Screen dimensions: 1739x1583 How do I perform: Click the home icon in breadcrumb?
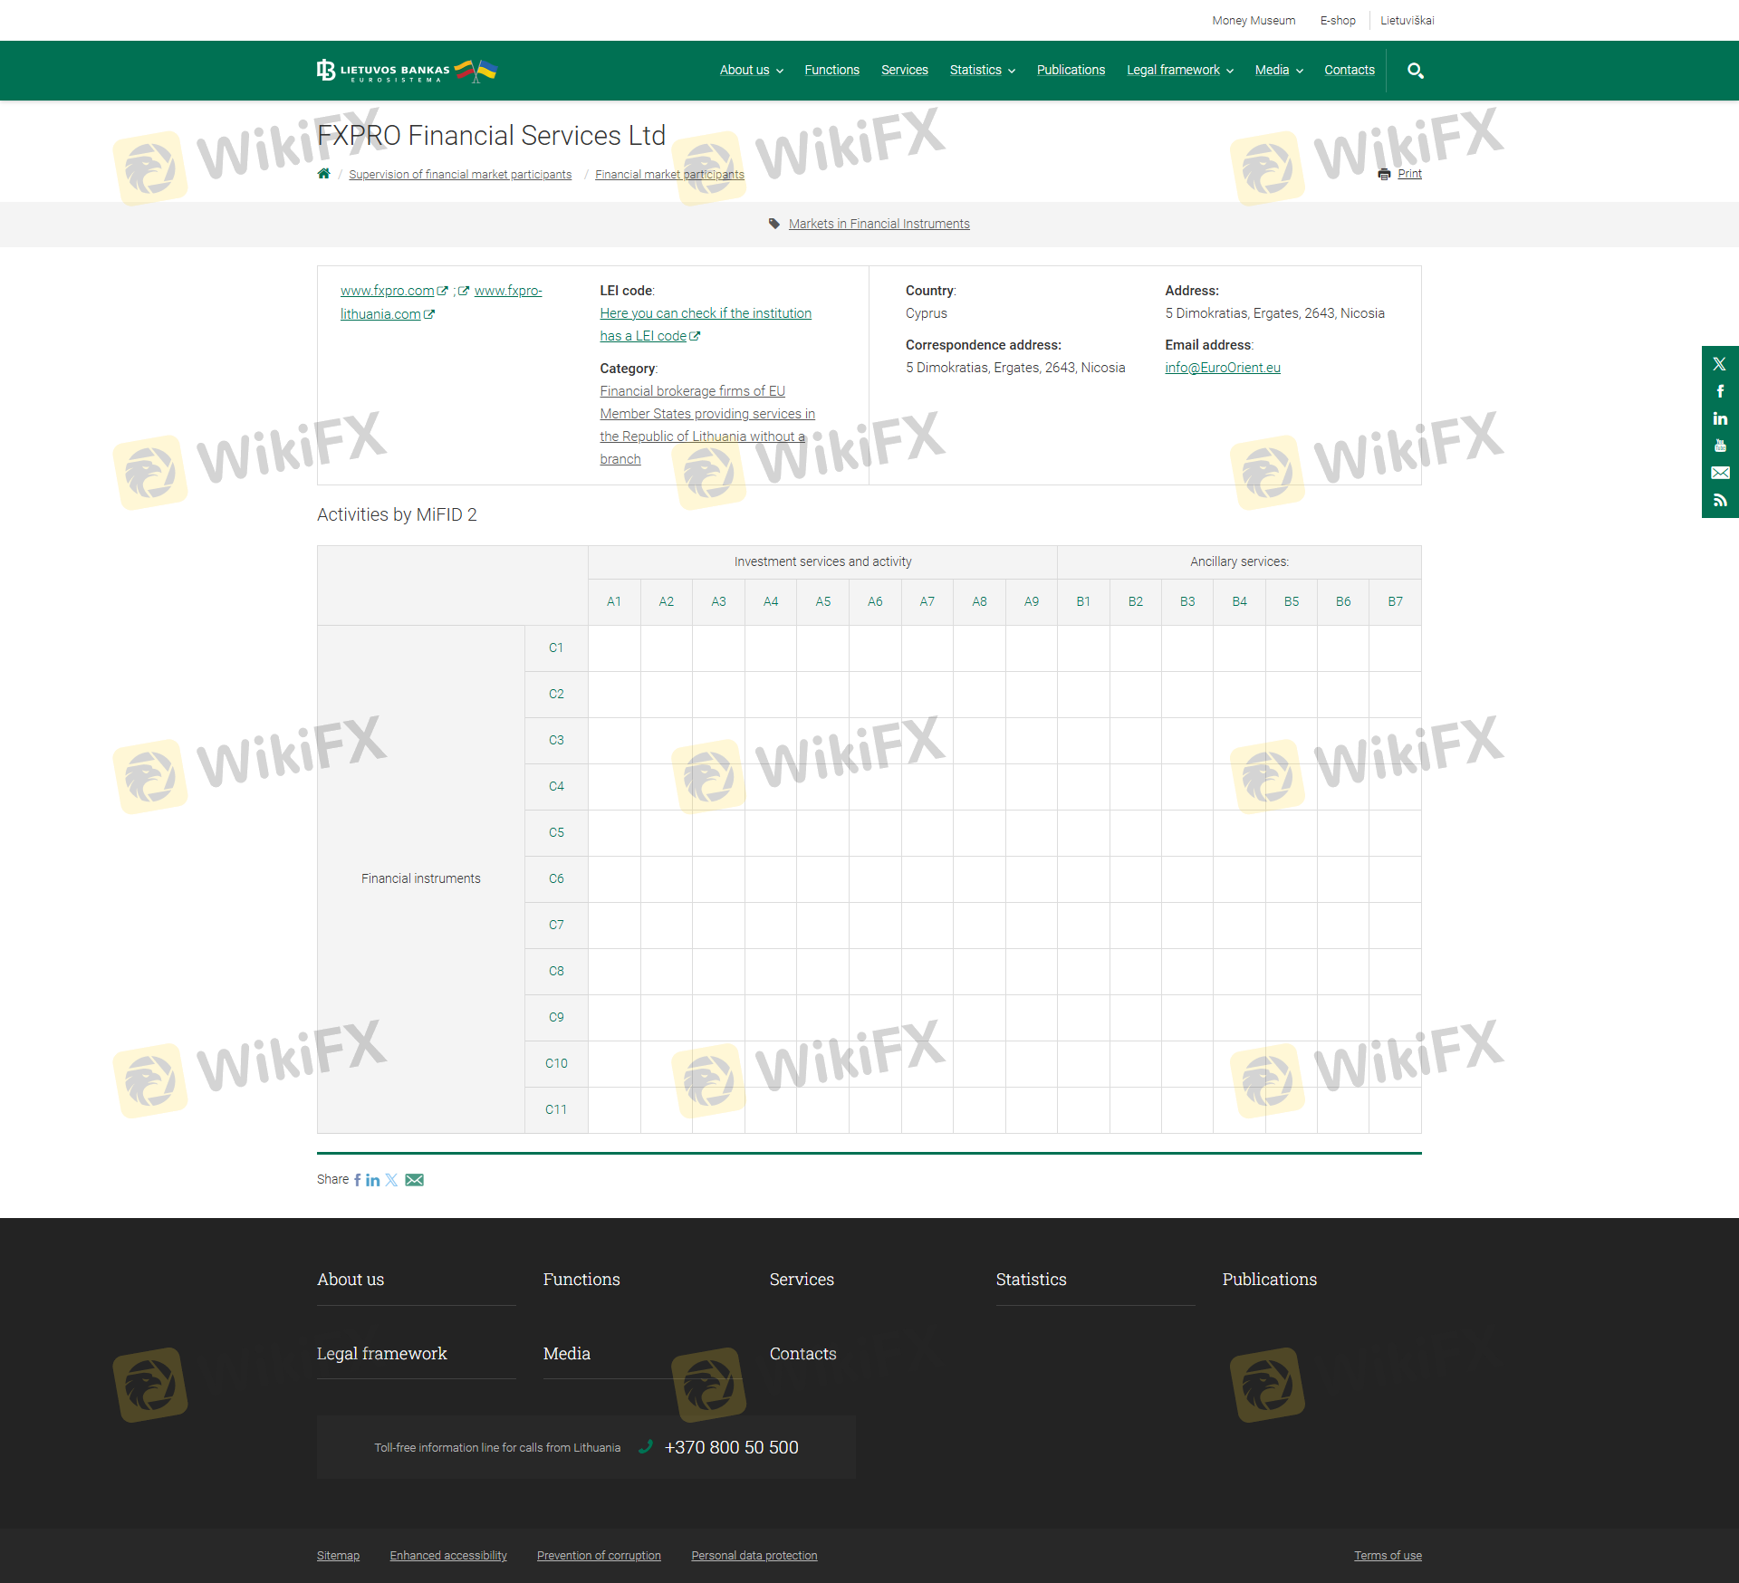pos(323,174)
